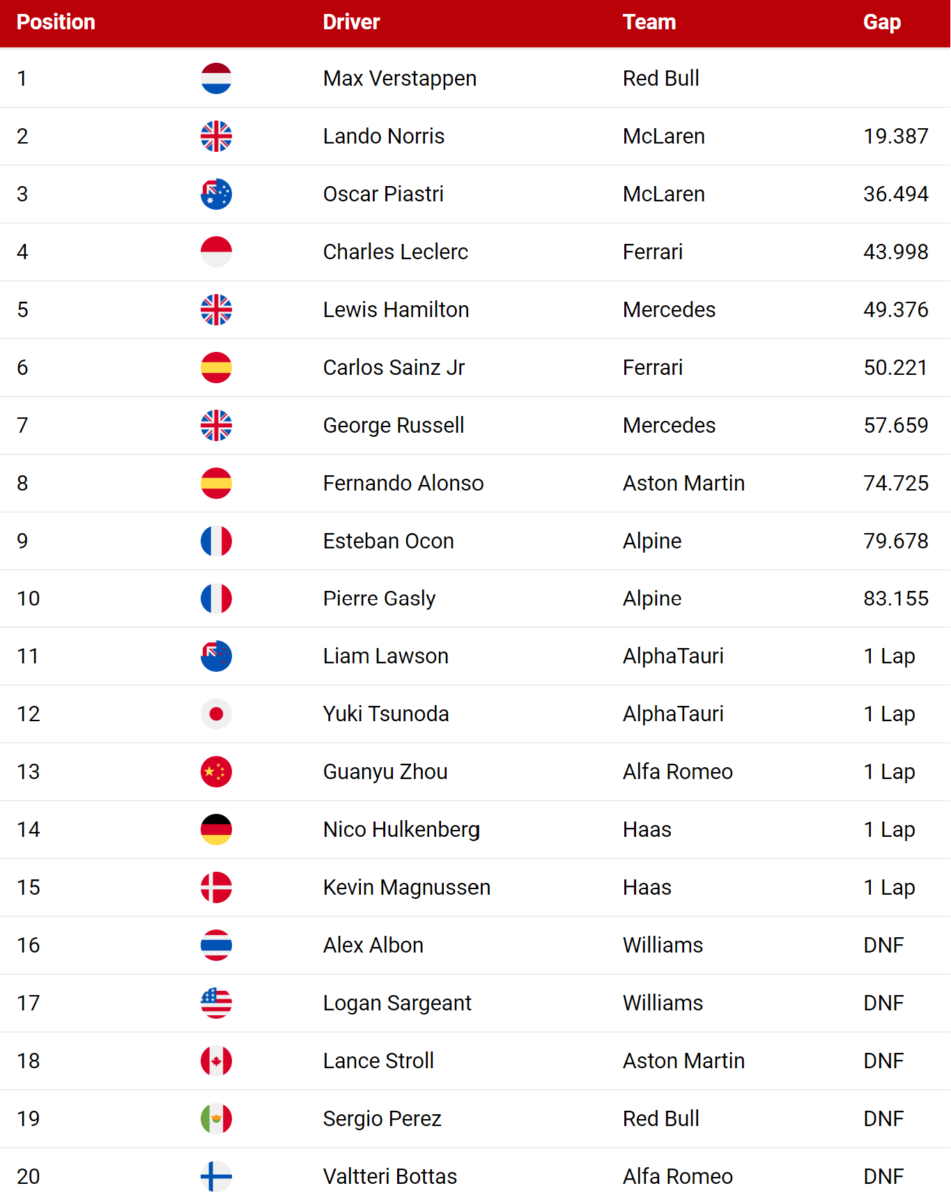
Task: Click the Chinese flag beside Guanyu Zhou
Action: (216, 771)
